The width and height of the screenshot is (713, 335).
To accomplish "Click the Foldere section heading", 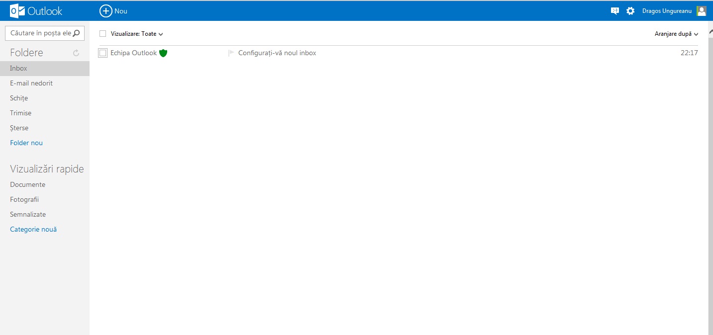I will click(26, 53).
